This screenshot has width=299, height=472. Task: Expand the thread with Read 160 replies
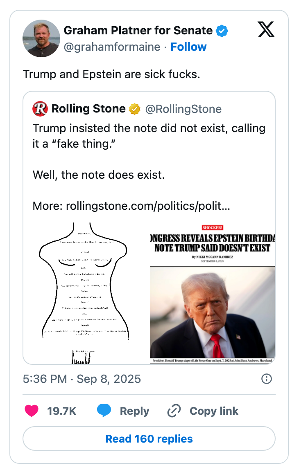tap(149, 438)
